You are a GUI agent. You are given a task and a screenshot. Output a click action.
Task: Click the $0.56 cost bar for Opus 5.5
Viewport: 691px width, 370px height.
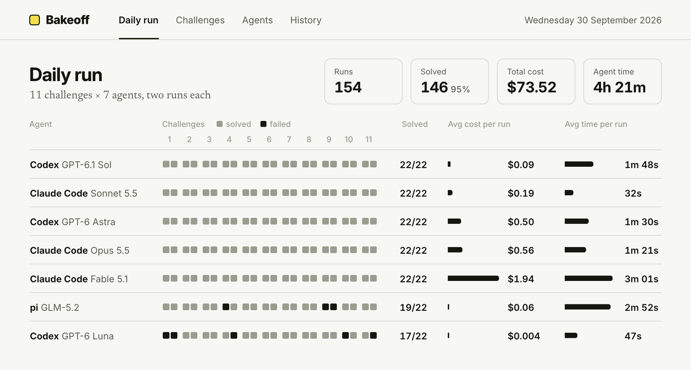point(455,250)
